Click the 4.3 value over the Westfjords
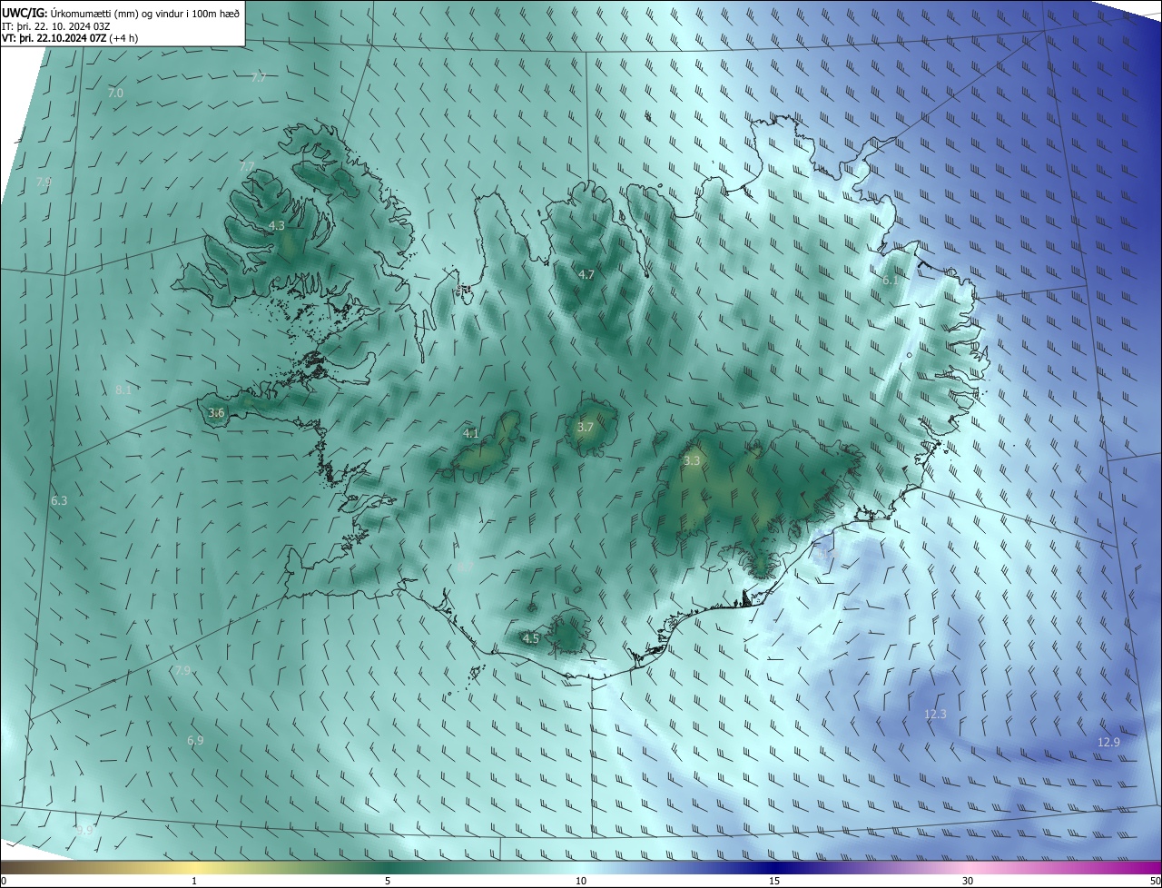The height and width of the screenshot is (888, 1162). click(277, 225)
